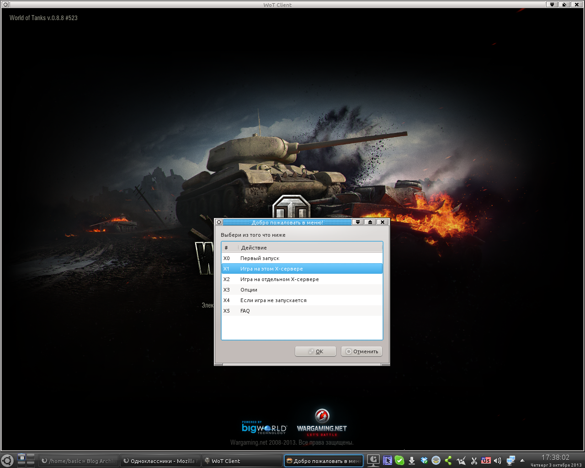Sort by the Действие column header
This screenshot has height=468, width=585.
[310, 248]
